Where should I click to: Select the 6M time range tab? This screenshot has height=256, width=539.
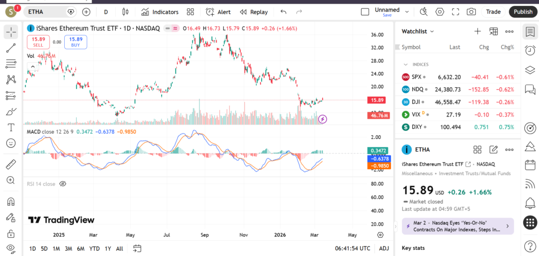coord(81,248)
